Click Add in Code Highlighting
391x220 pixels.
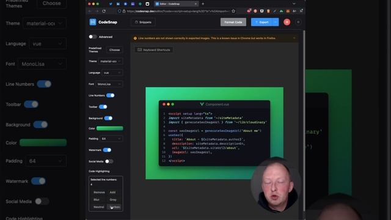[112, 193]
